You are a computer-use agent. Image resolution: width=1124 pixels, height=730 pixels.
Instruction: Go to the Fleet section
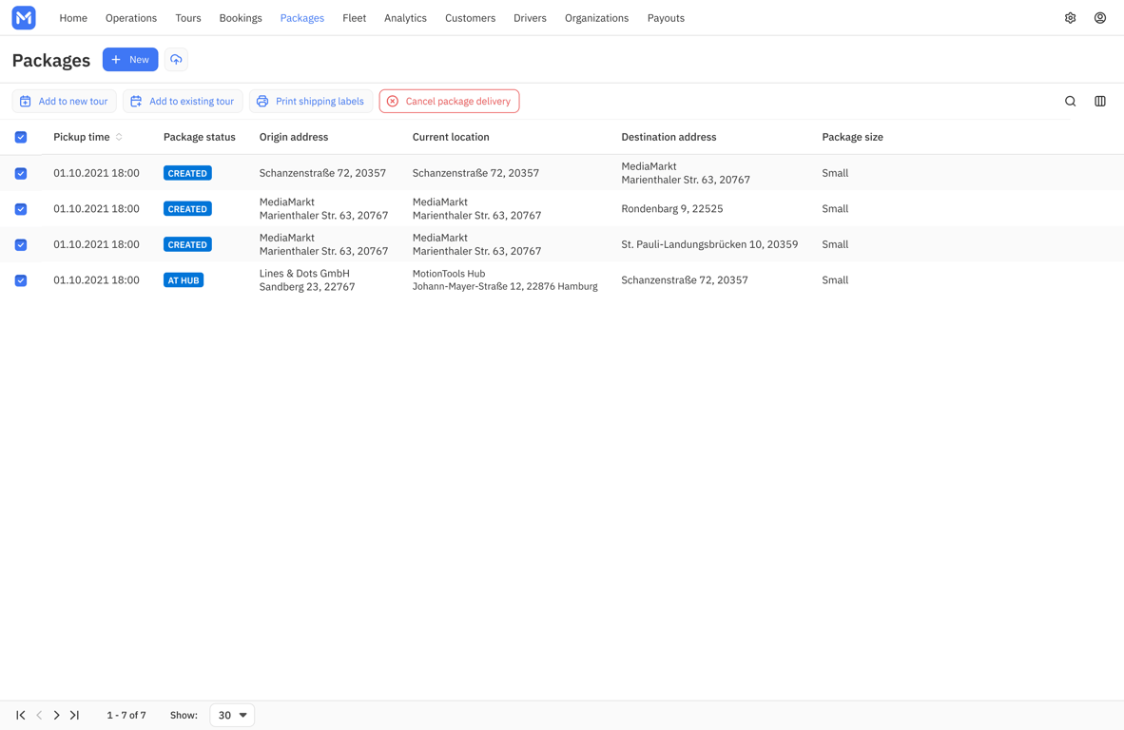pos(354,18)
